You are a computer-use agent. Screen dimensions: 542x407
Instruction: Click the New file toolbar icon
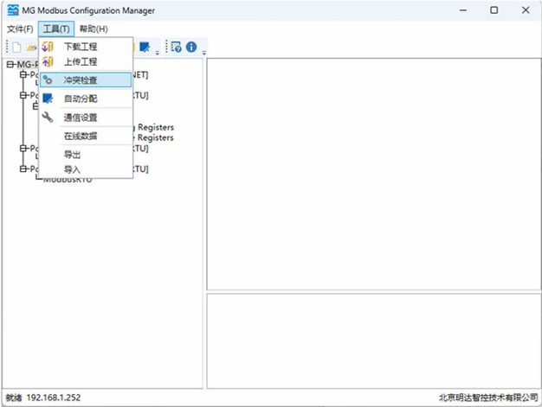point(16,47)
